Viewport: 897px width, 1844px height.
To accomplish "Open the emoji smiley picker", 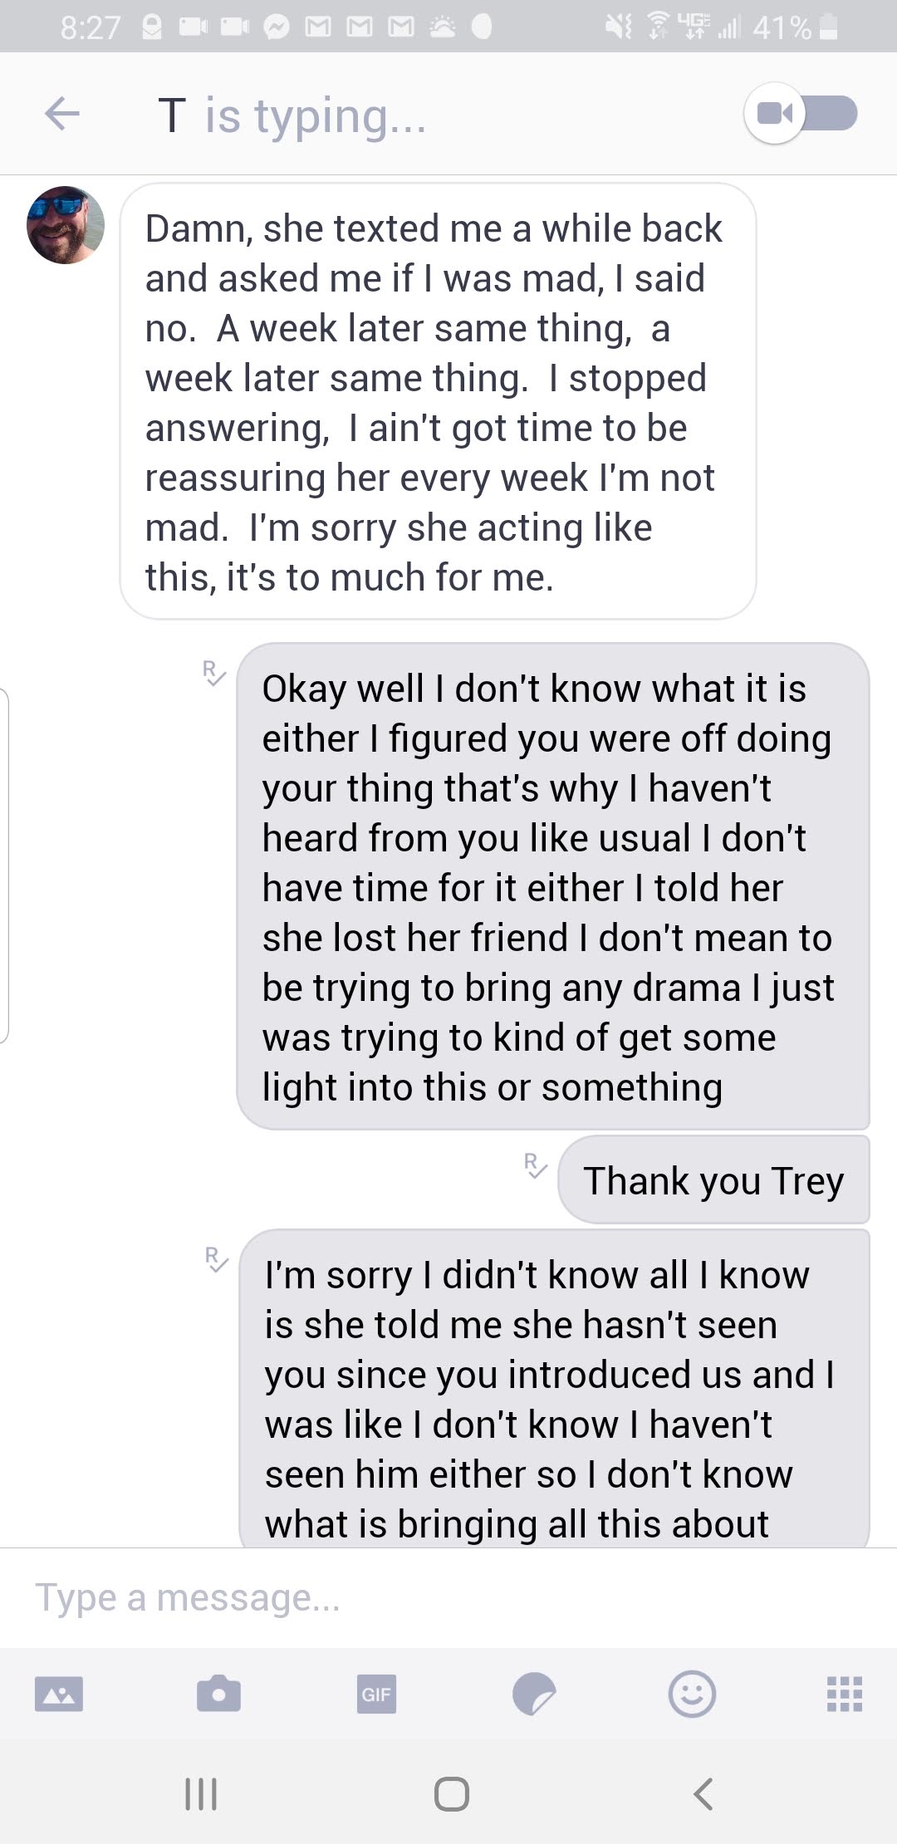I will point(692,1693).
